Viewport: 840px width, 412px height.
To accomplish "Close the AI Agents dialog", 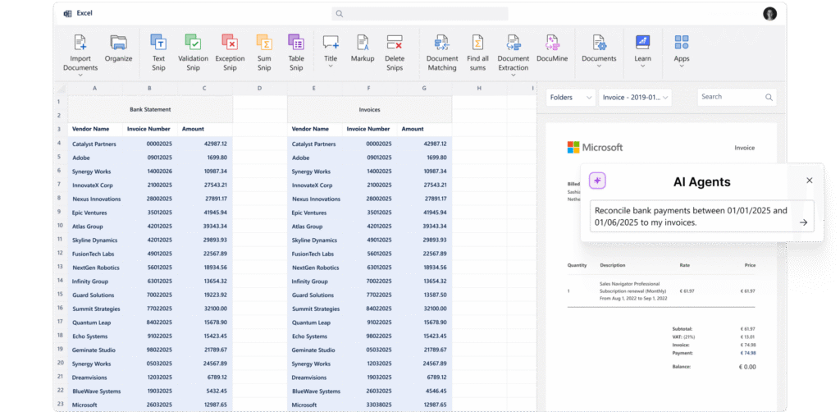I will coord(810,181).
